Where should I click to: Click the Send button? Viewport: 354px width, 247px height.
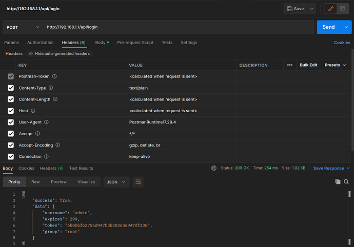click(328, 27)
